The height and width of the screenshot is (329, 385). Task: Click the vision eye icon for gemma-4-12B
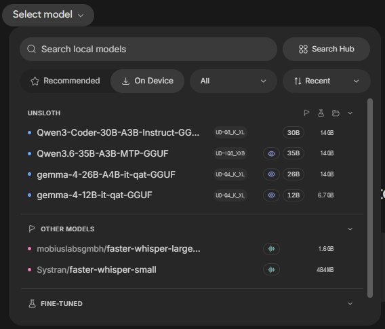coord(271,195)
